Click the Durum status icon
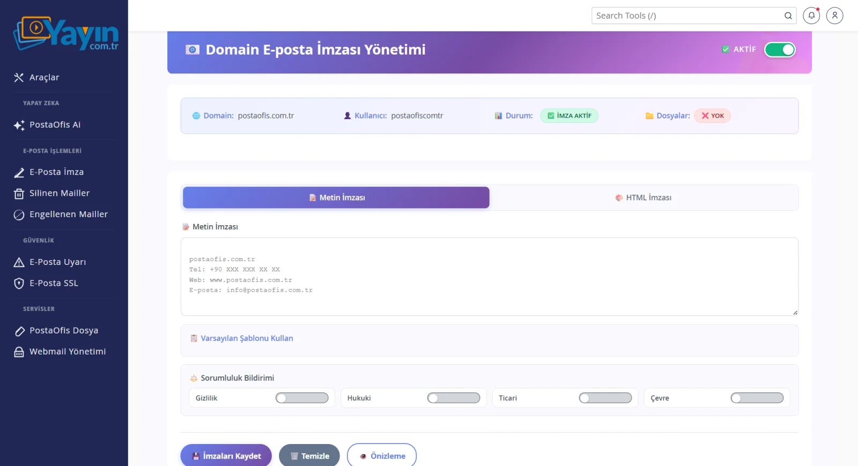The image size is (858, 466). pyautogui.click(x=498, y=116)
